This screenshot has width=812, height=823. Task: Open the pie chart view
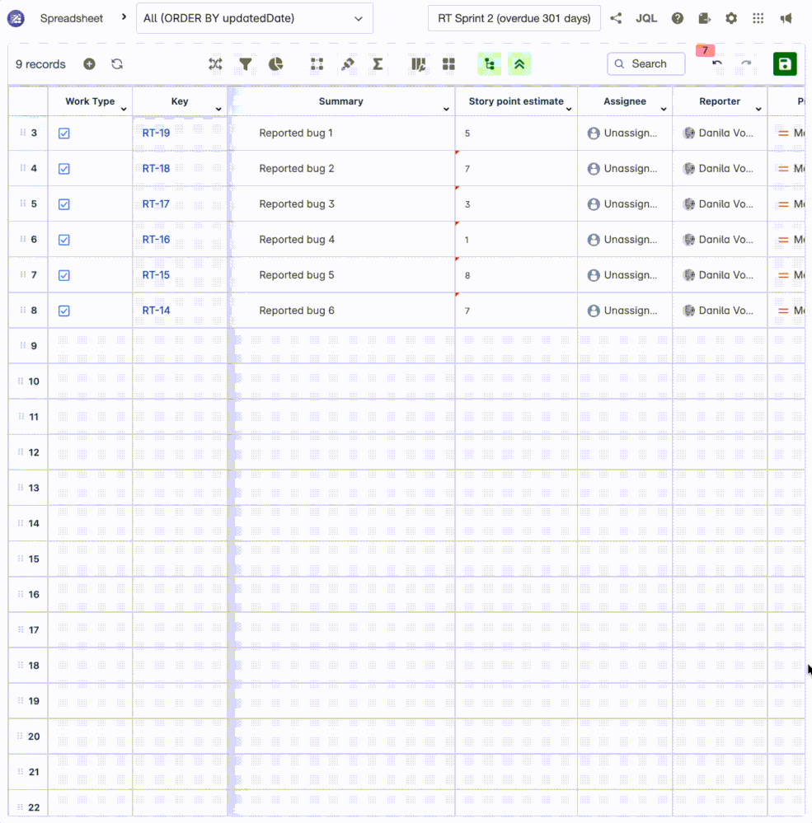coord(275,64)
